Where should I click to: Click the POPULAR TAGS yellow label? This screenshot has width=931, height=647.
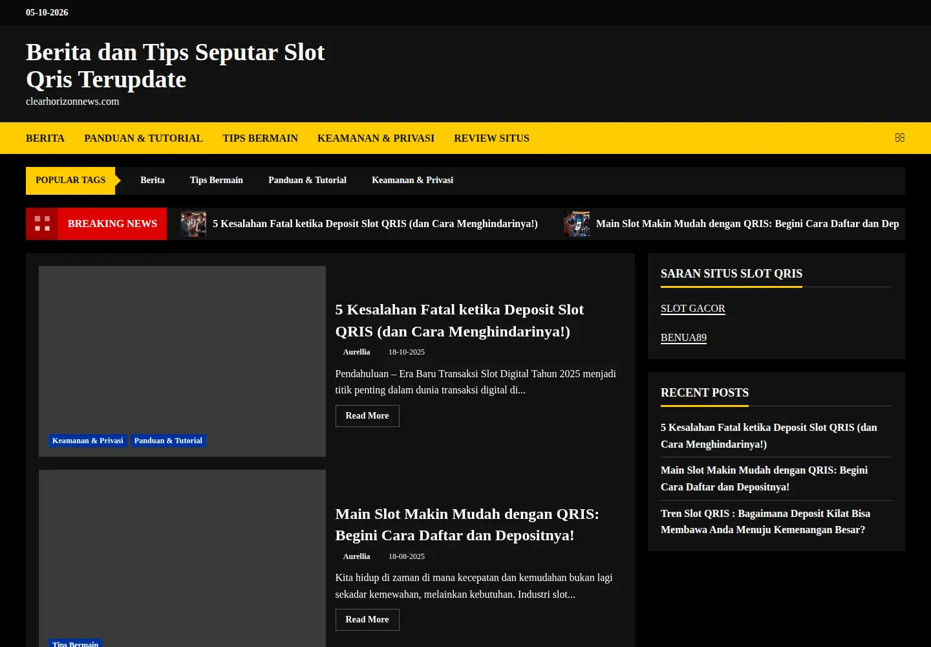pos(70,181)
